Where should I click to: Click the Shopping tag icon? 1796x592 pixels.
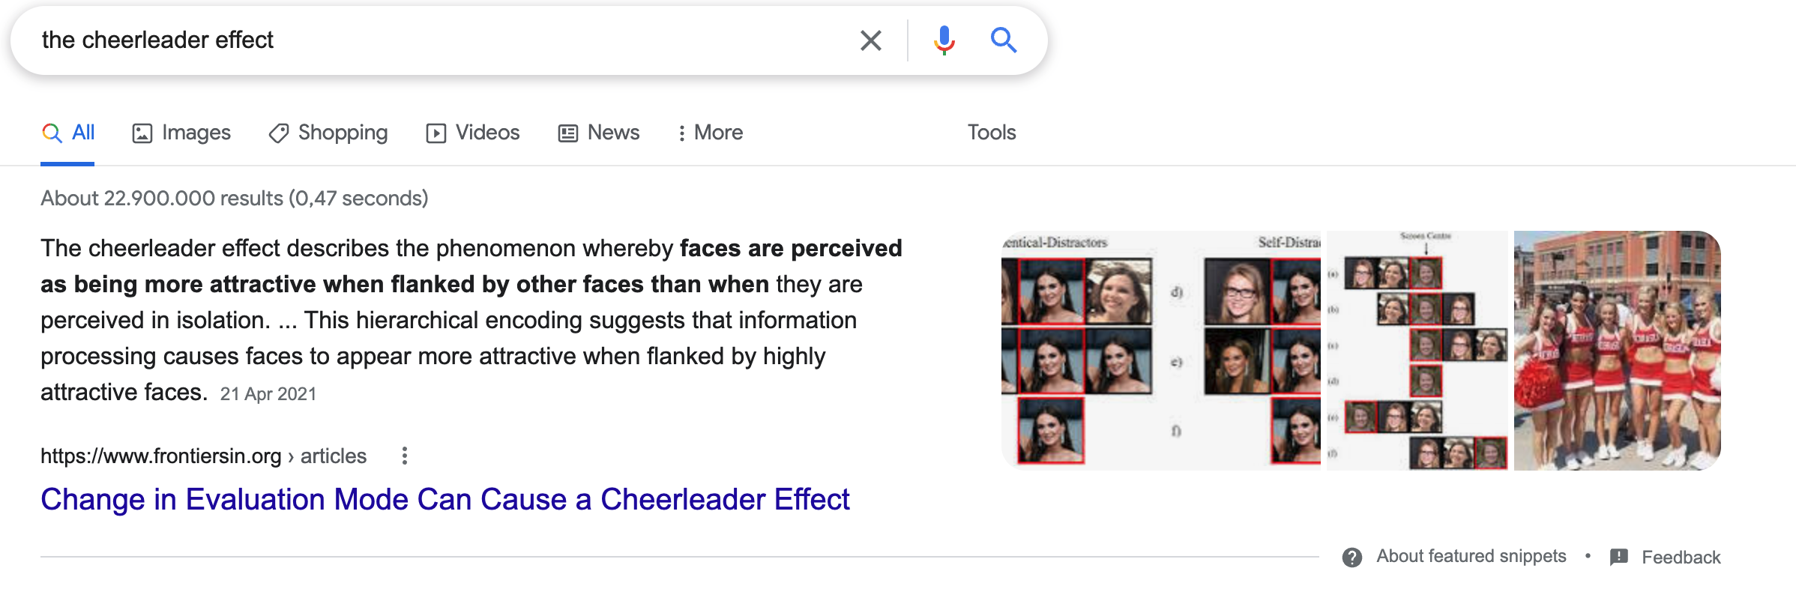tap(279, 133)
